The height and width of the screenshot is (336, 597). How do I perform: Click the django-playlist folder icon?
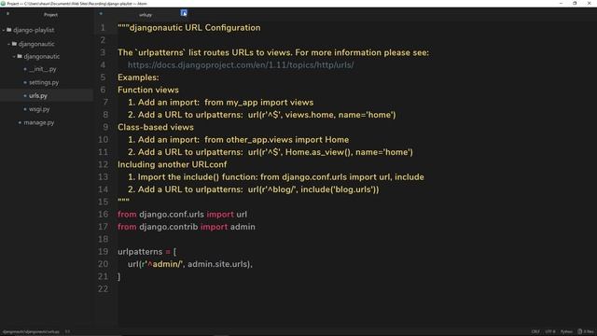9,30
